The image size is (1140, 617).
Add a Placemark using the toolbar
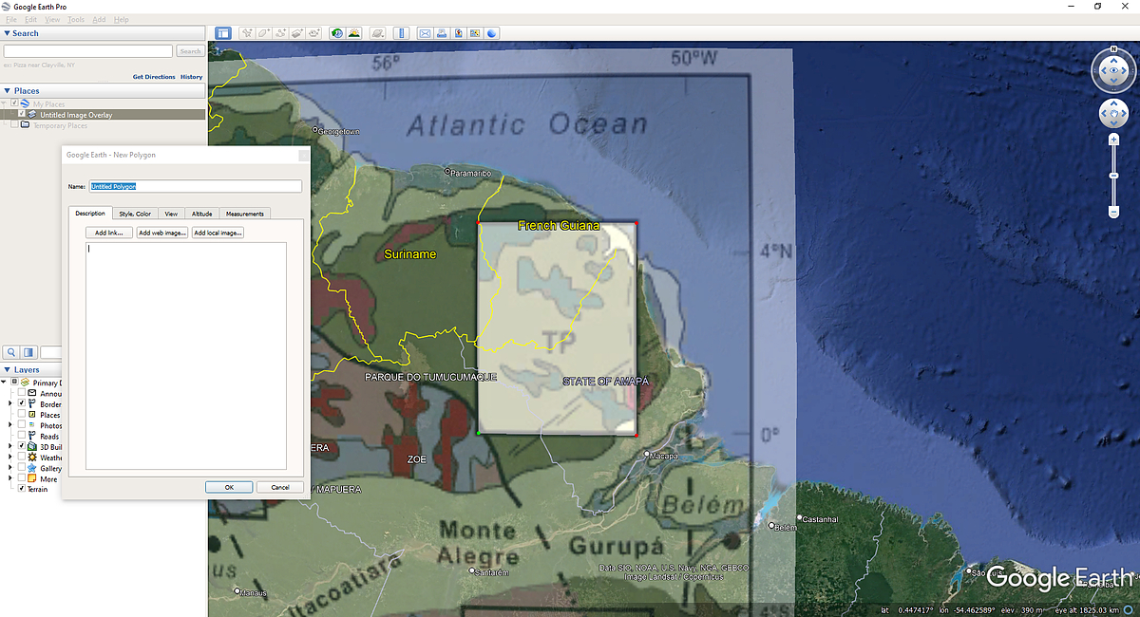(245, 32)
